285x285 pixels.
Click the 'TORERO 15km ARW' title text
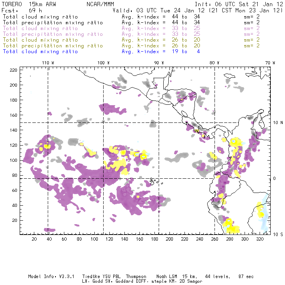(29, 4)
